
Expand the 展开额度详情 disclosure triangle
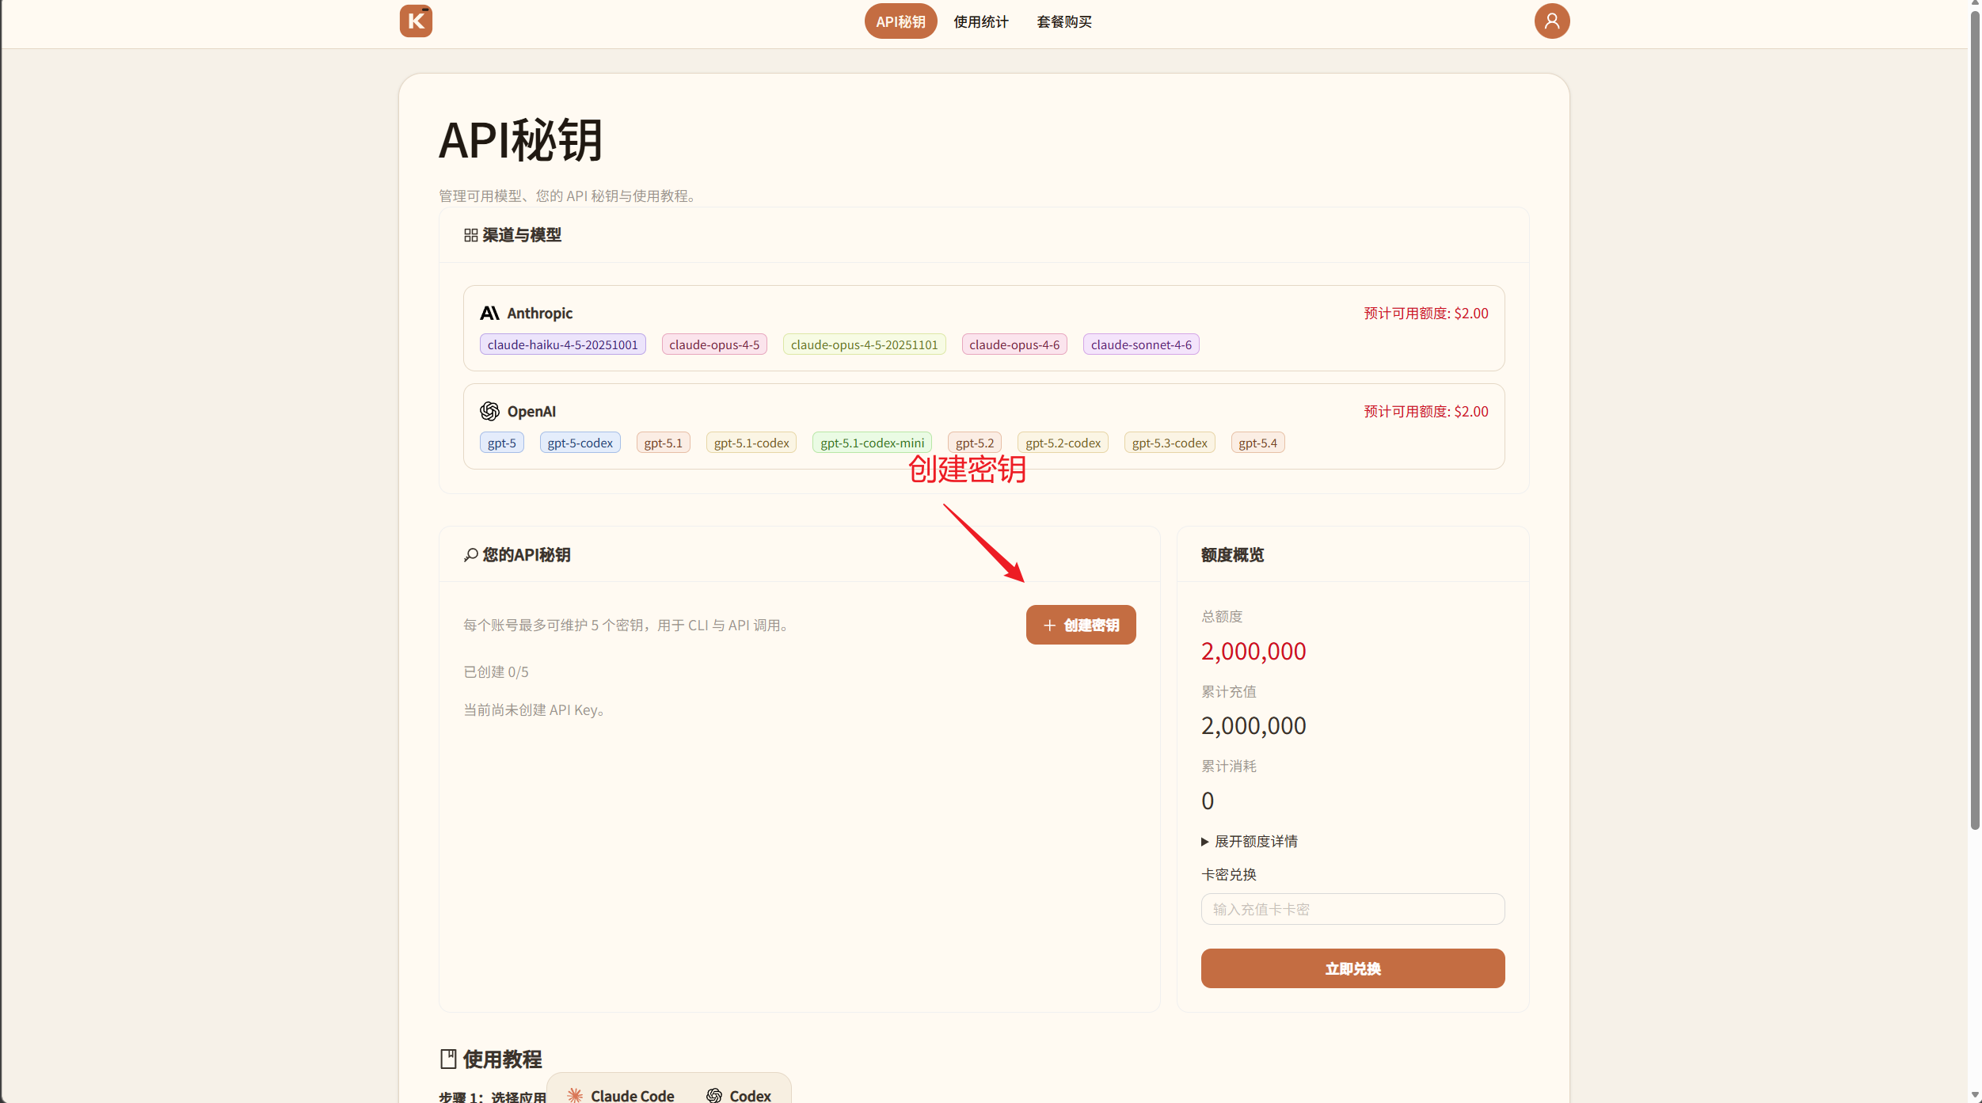[1204, 842]
